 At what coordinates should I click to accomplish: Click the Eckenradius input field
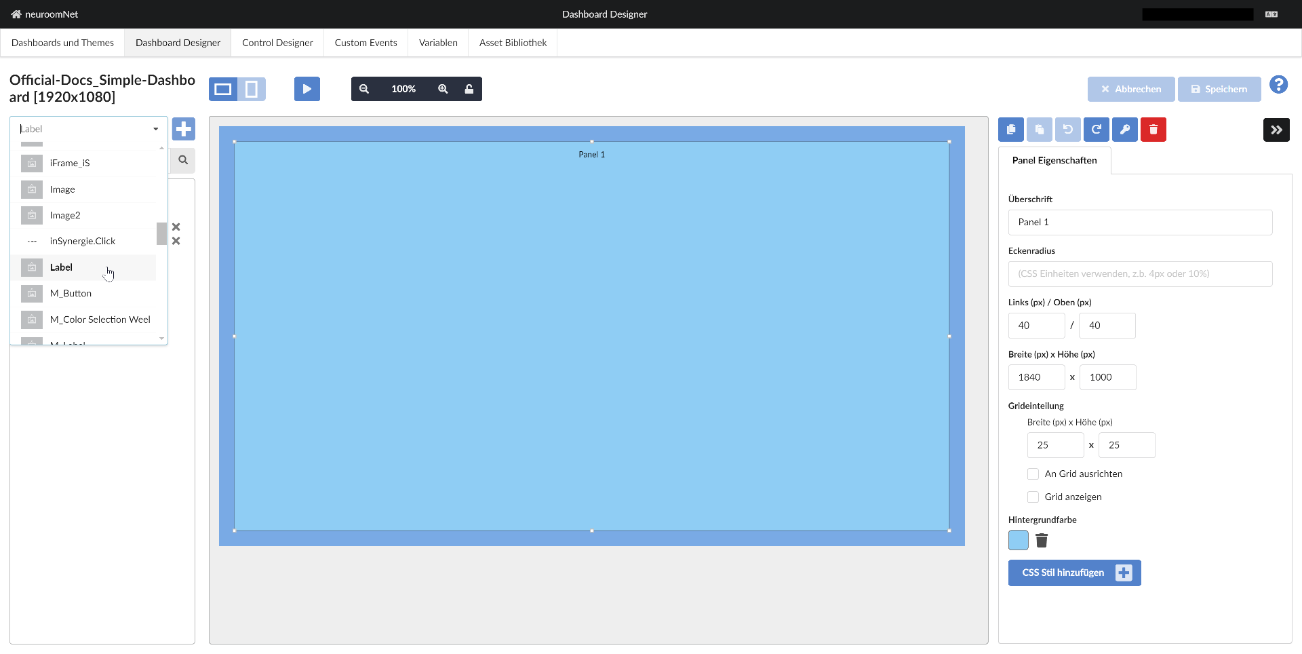(1140, 273)
